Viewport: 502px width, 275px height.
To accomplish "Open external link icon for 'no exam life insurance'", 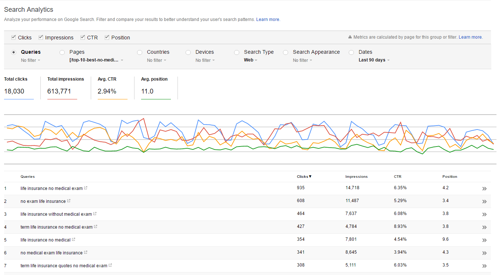I will coord(69,201).
